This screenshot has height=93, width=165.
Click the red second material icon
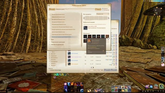pos(89,36)
